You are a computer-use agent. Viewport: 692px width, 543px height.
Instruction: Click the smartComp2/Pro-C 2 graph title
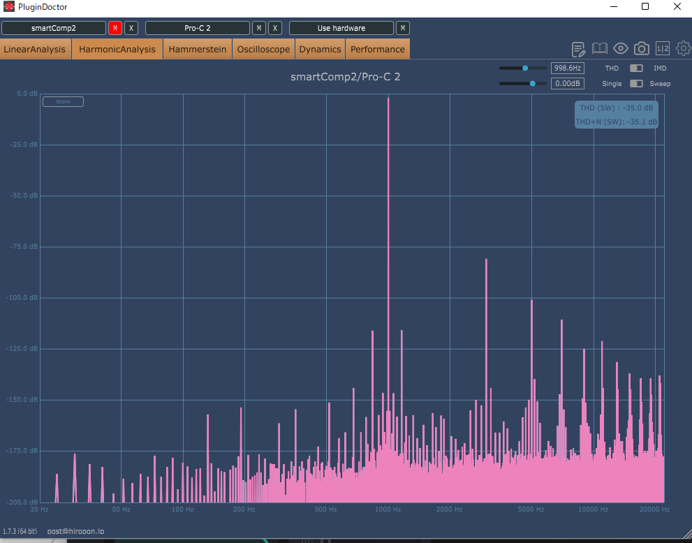pos(346,77)
